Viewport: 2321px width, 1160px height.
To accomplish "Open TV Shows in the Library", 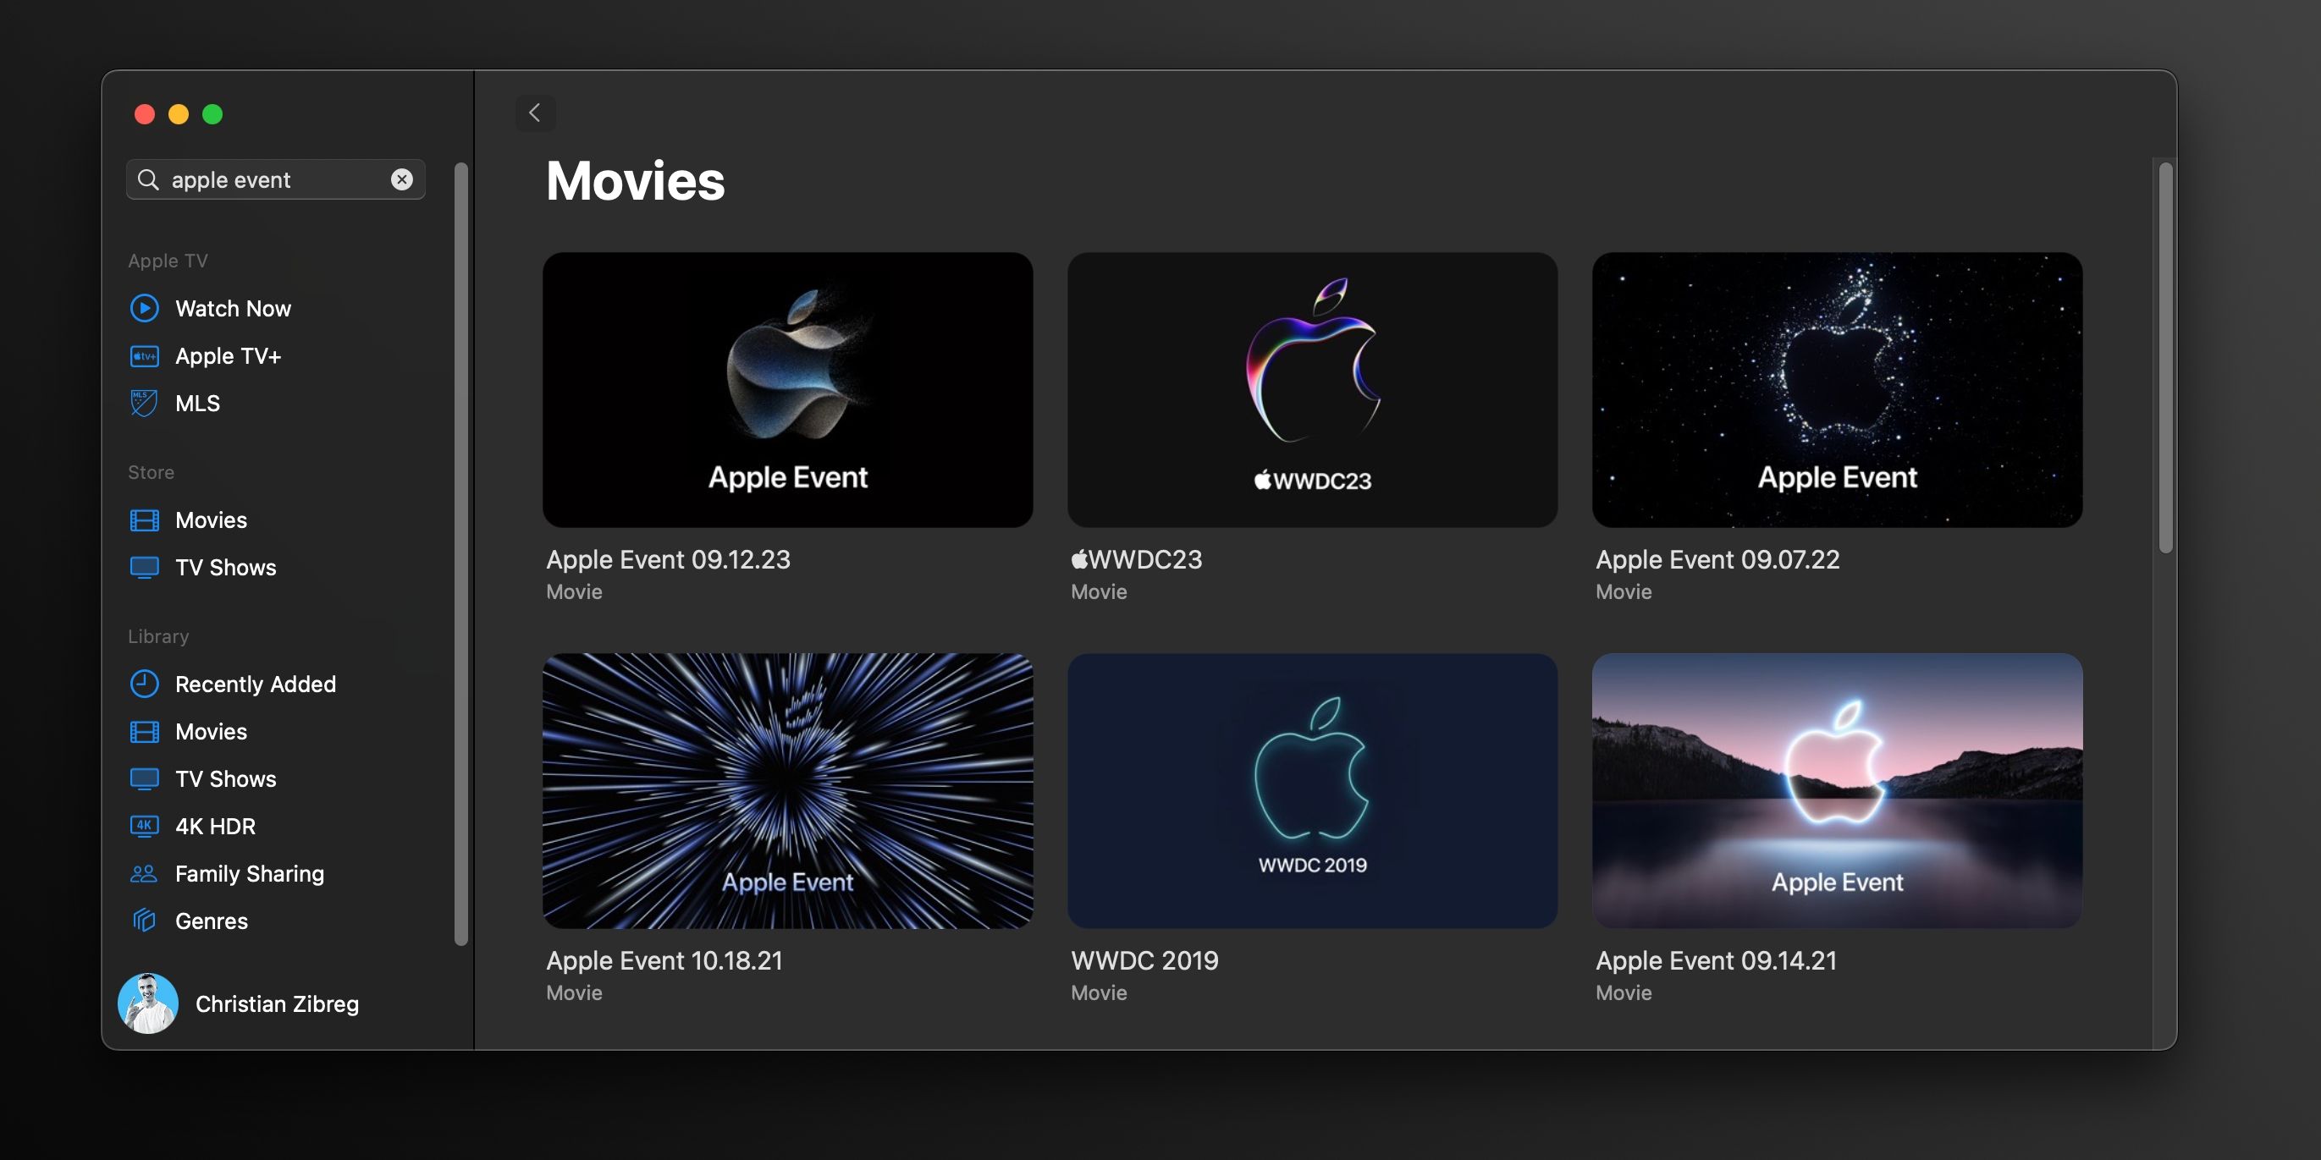I will [225, 779].
